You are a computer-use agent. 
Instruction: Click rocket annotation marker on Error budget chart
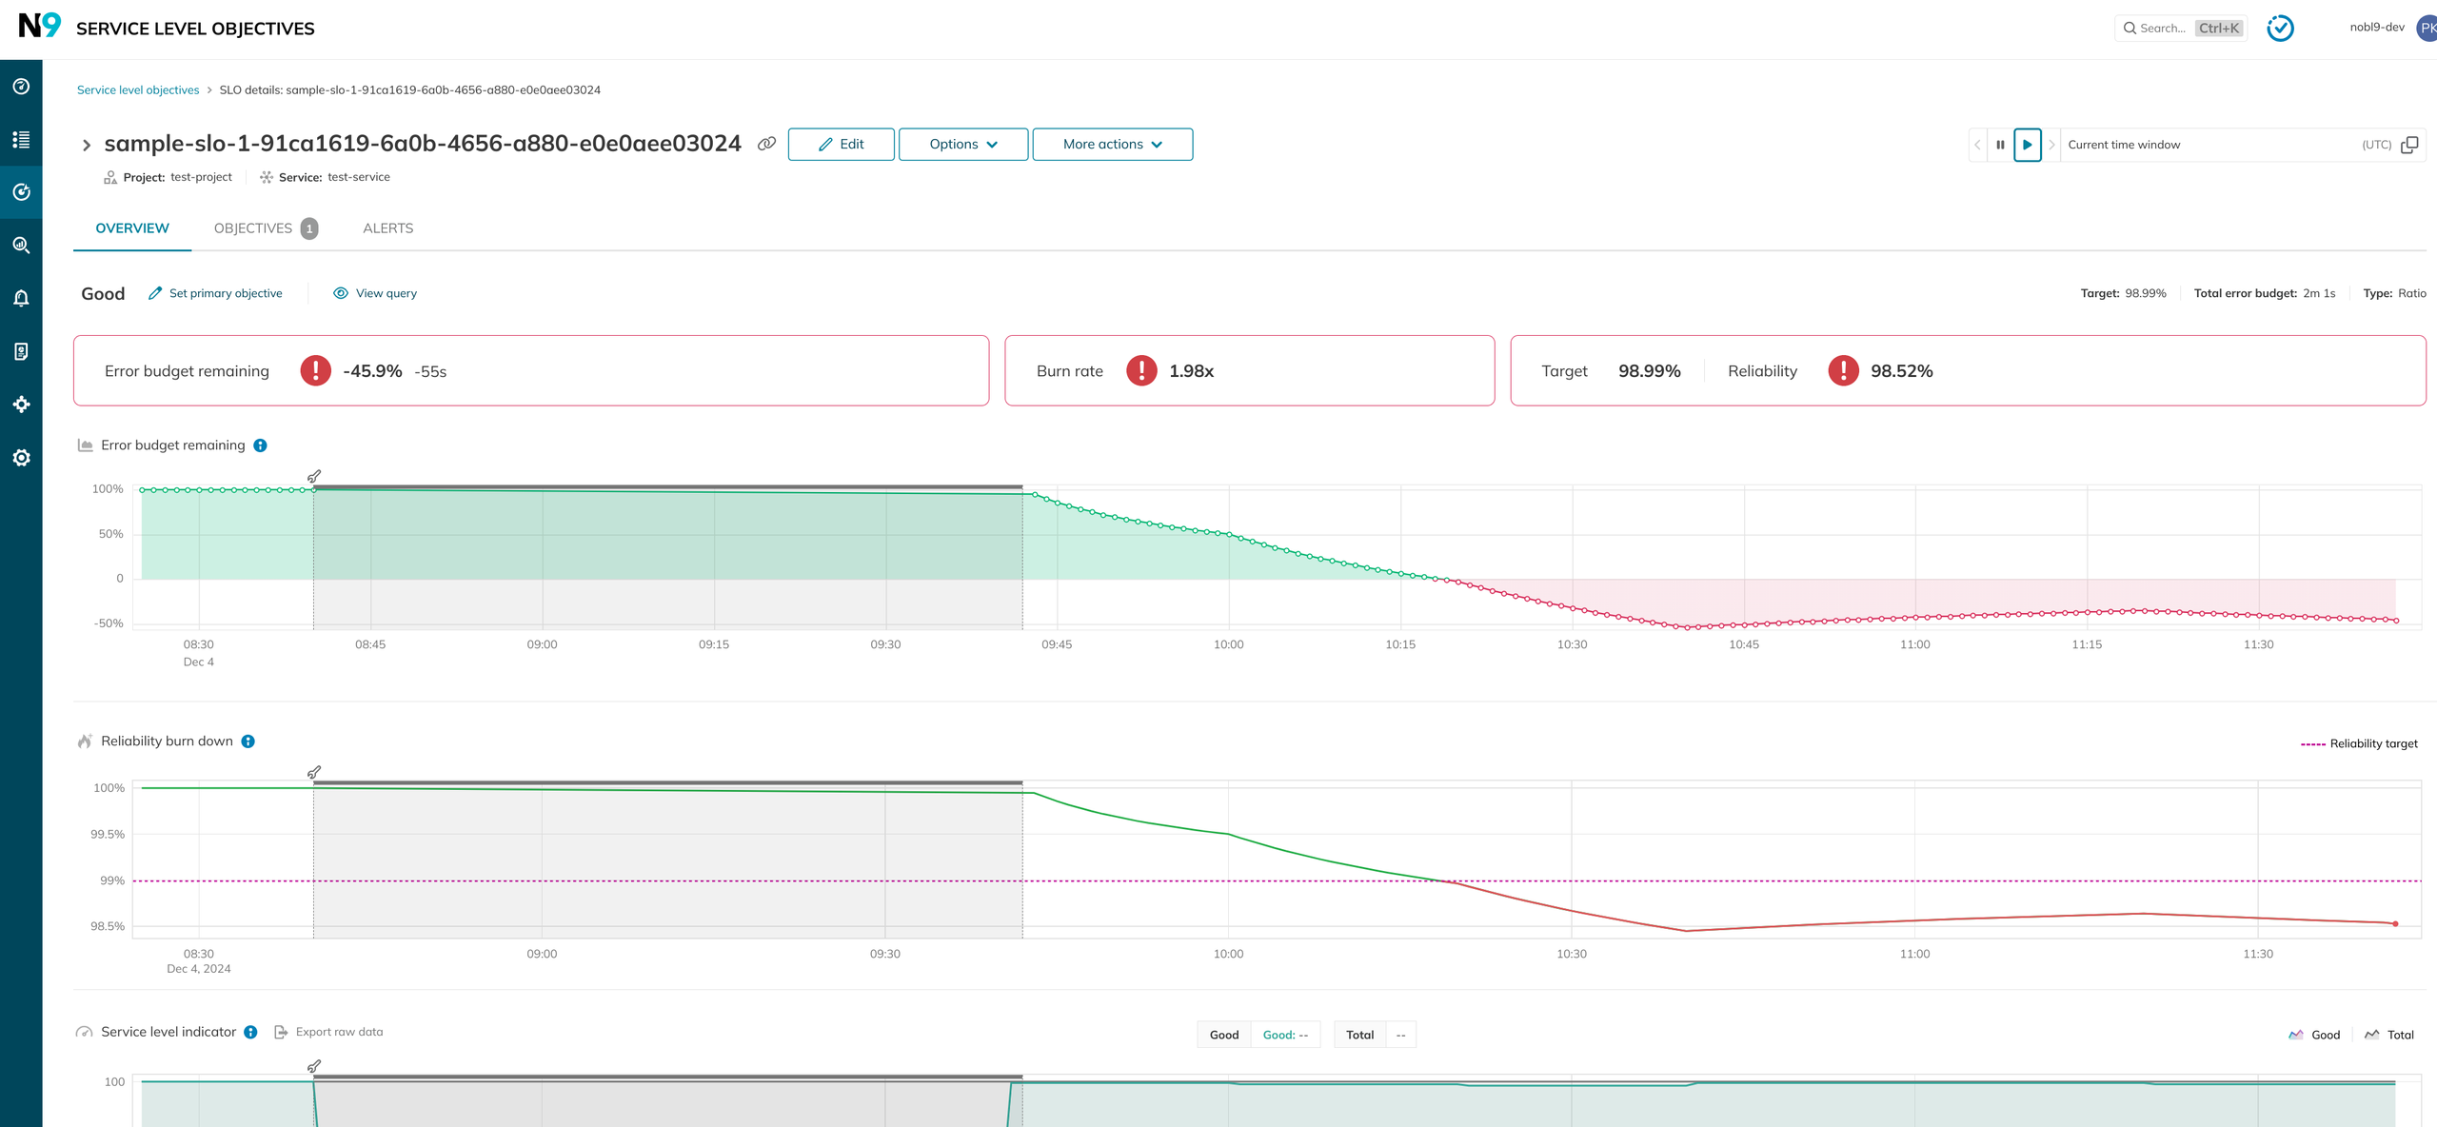314,476
